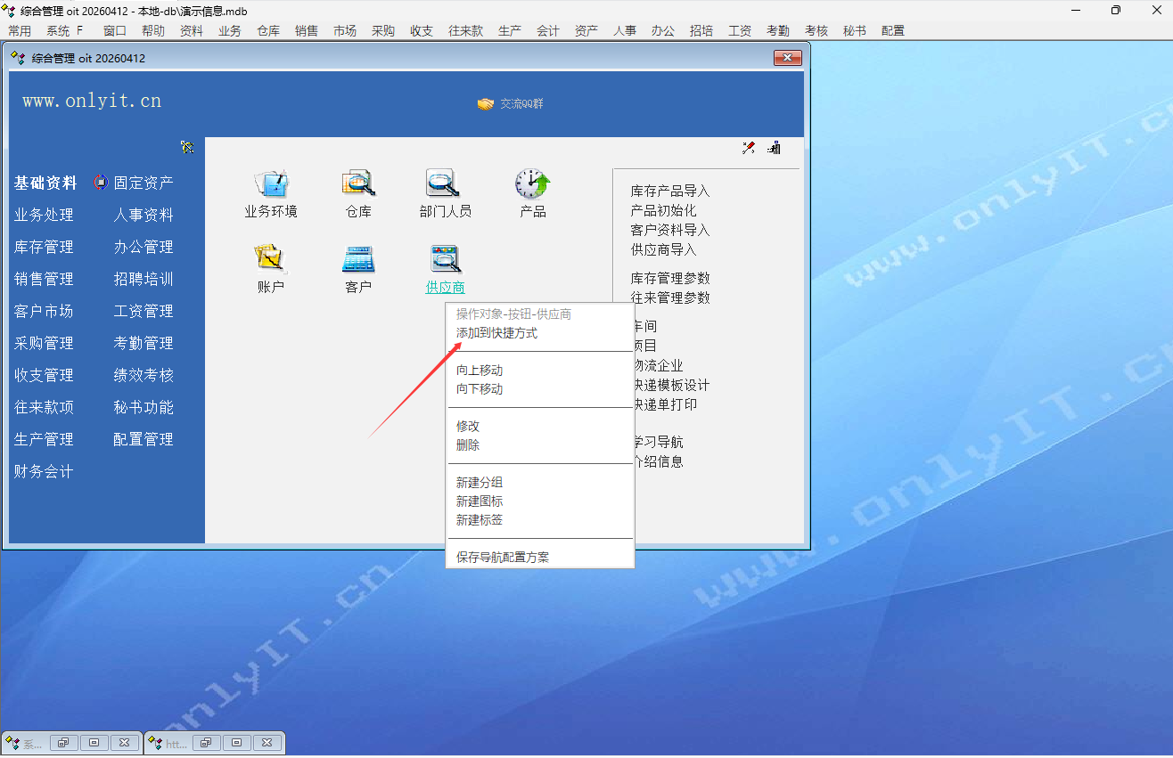Select 新建标签 from the context menu
Viewport: 1173px width, 758px height.
[x=480, y=520]
